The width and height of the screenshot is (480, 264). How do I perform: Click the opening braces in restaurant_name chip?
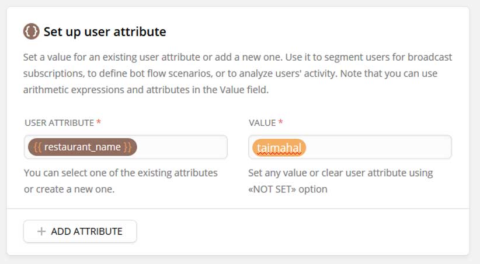(x=37, y=147)
